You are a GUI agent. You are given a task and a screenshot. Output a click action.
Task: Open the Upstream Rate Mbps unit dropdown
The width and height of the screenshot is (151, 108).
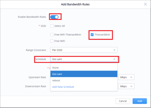(126, 77)
